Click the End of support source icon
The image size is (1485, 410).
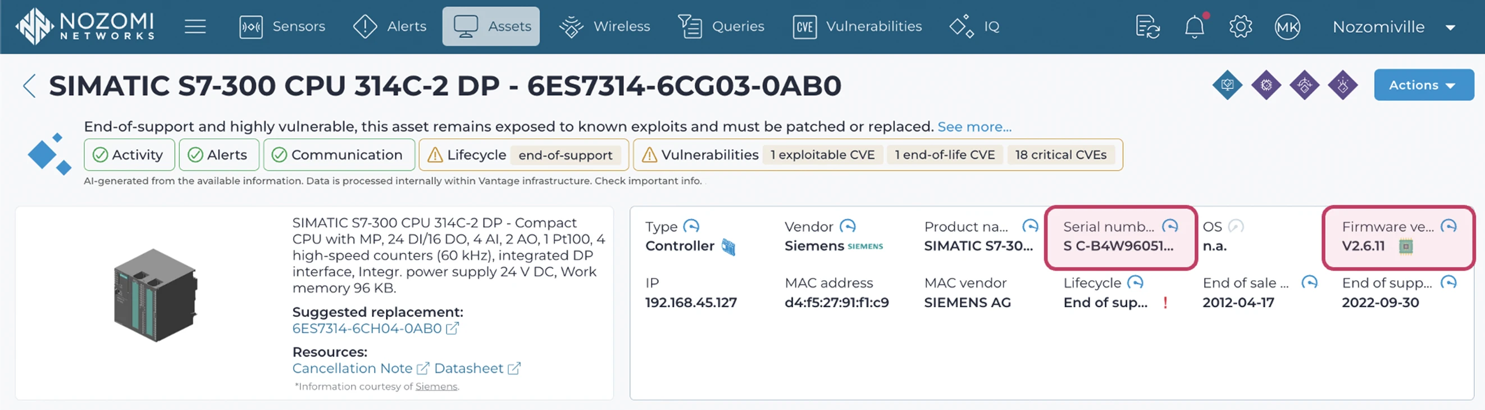[x=1448, y=283]
